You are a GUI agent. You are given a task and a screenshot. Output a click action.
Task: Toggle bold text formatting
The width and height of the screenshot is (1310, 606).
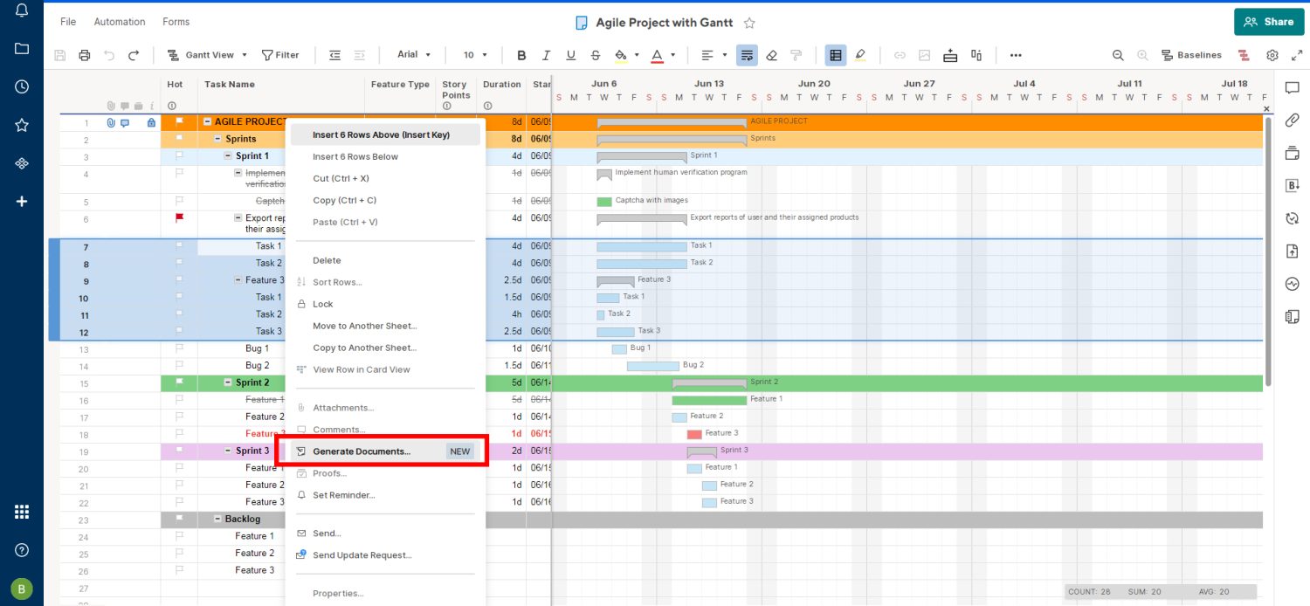click(x=521, y=55)
